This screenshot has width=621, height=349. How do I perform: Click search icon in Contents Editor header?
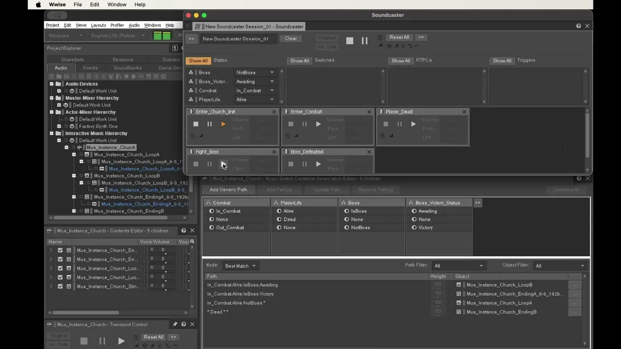click(192, 241)
